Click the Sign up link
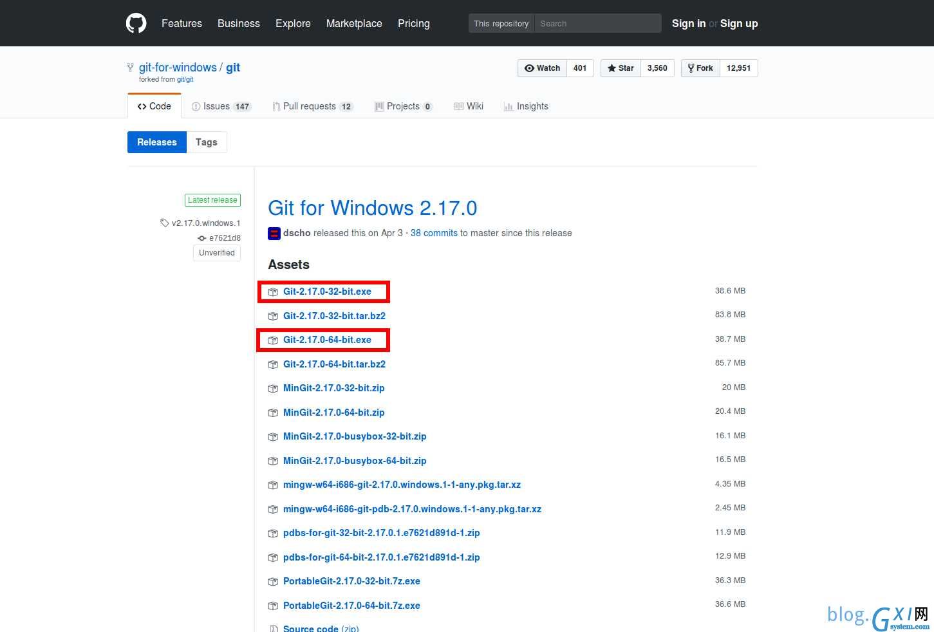Screen dimensions: 934x632 (x=739, y=23)
